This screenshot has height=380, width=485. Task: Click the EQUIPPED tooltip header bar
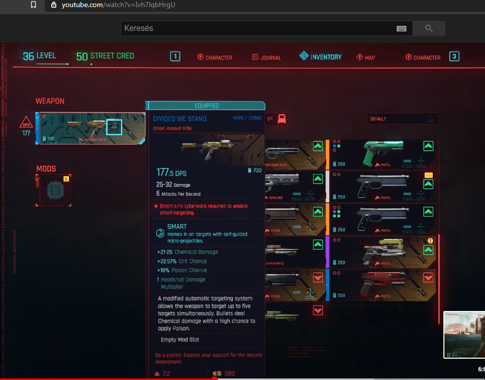click(205, 106)
